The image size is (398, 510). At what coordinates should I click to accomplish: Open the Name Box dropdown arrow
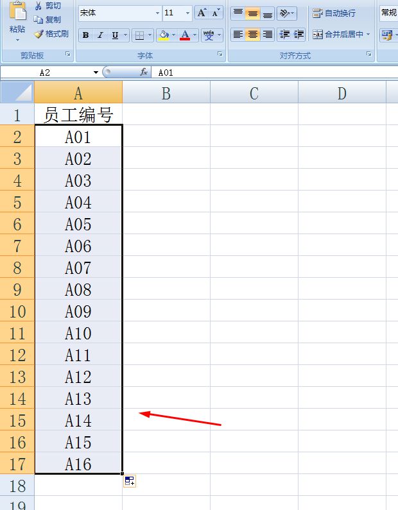(96, 72)
